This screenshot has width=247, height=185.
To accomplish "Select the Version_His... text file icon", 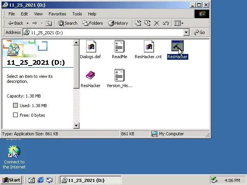I will (119, 75).
